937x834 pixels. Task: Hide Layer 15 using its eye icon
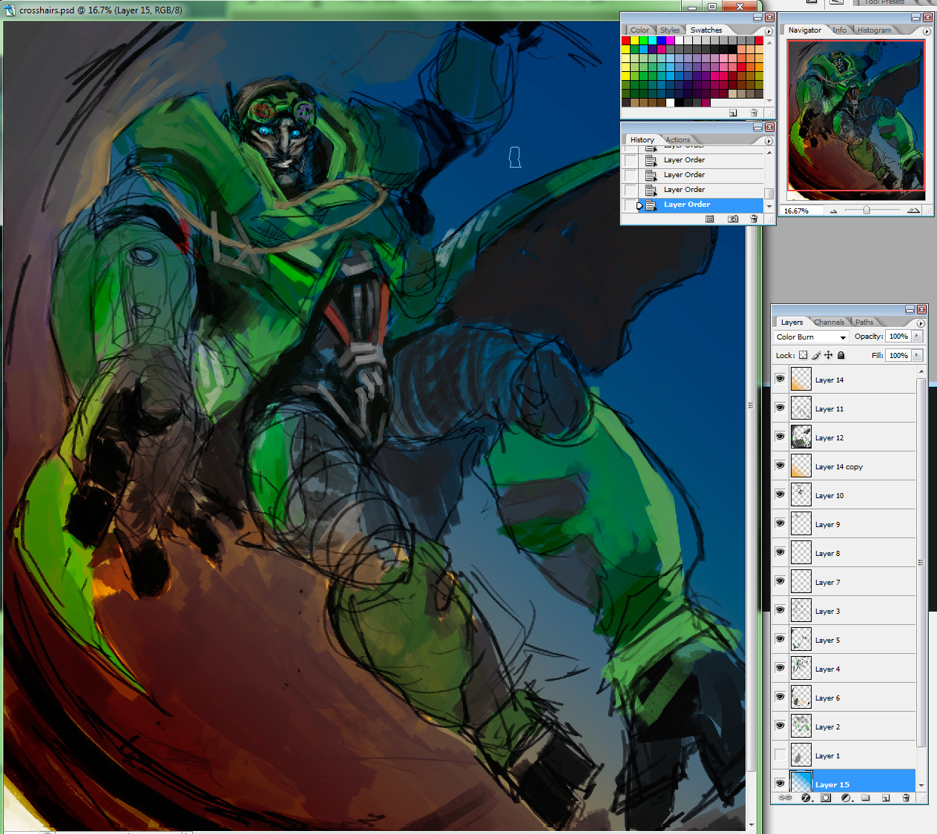tap(780, 784)
